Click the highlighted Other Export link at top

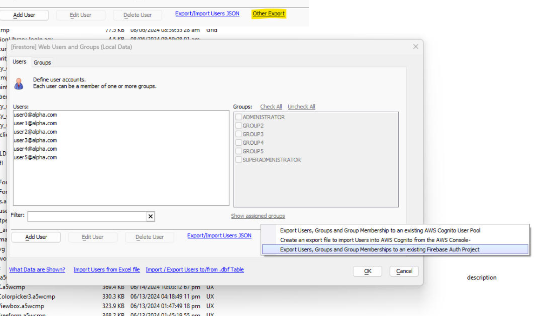pyautogui.click(x=269, y=13)
